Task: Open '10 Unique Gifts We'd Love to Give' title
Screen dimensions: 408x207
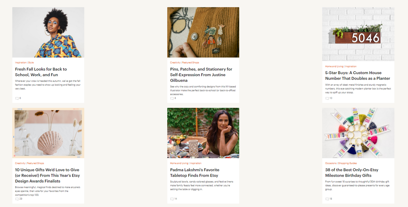Action: (48, 175)
